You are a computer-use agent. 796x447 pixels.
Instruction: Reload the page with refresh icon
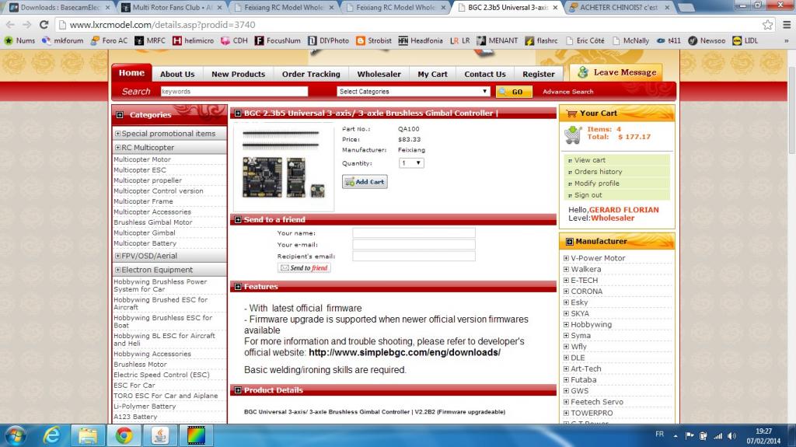44,24
